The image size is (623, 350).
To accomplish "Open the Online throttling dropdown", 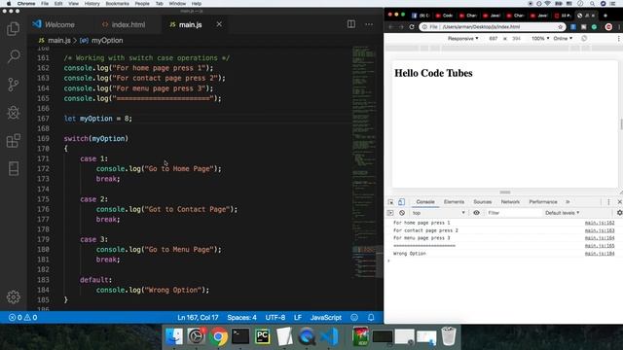I will 563,39.
